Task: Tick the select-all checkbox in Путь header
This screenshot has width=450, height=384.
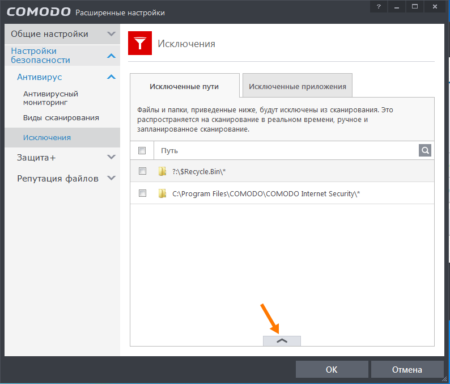Action: pos(142,150)
